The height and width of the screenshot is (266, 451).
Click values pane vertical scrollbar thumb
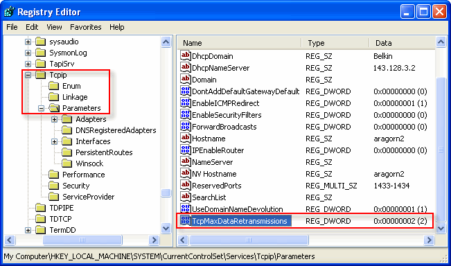pos(441,149)
